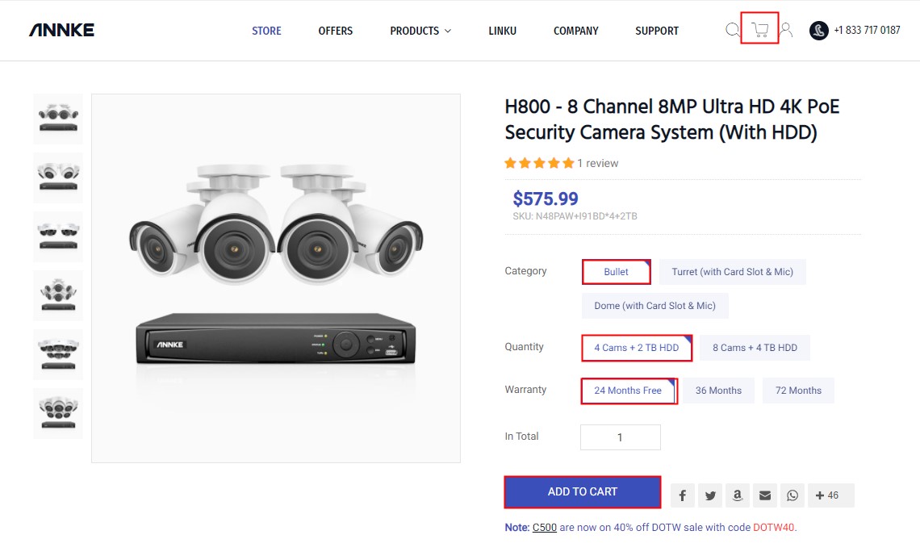Open more share options (+46)
Screen dimensions: 920x560
pos(830,495)
